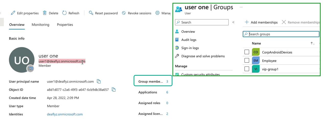The image size is (325, 121).
Task: Open Audit logs in side menu
Action: pos(189,40)
